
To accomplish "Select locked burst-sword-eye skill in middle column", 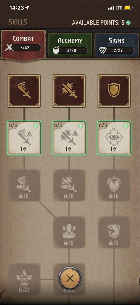I will 69,185.
